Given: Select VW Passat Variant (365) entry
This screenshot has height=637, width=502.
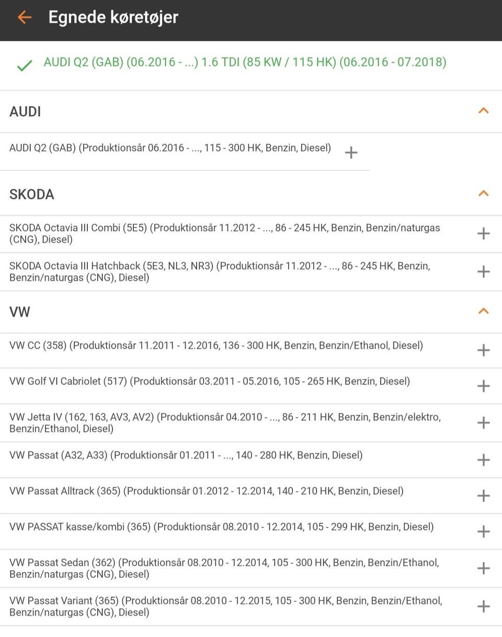Looking at the screenshot, I should tap(225, 607).
